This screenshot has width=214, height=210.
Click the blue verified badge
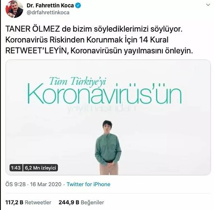point(78,6)
